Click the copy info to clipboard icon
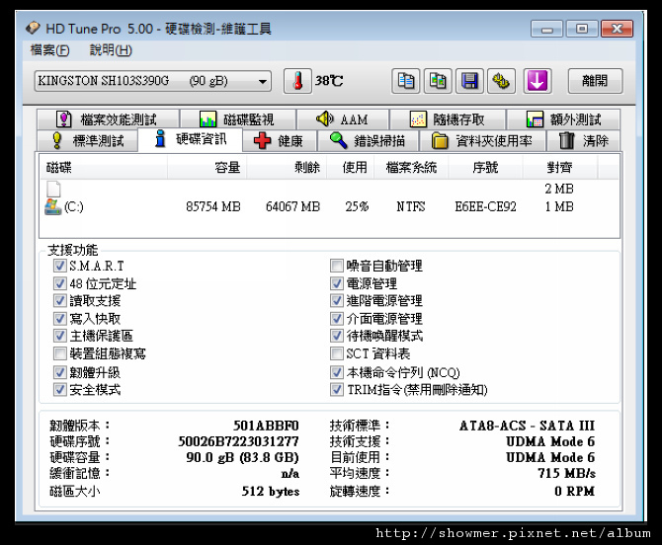The height and width of the screenshot is (545, 662). pyautogui.click(x=406, y=81)
